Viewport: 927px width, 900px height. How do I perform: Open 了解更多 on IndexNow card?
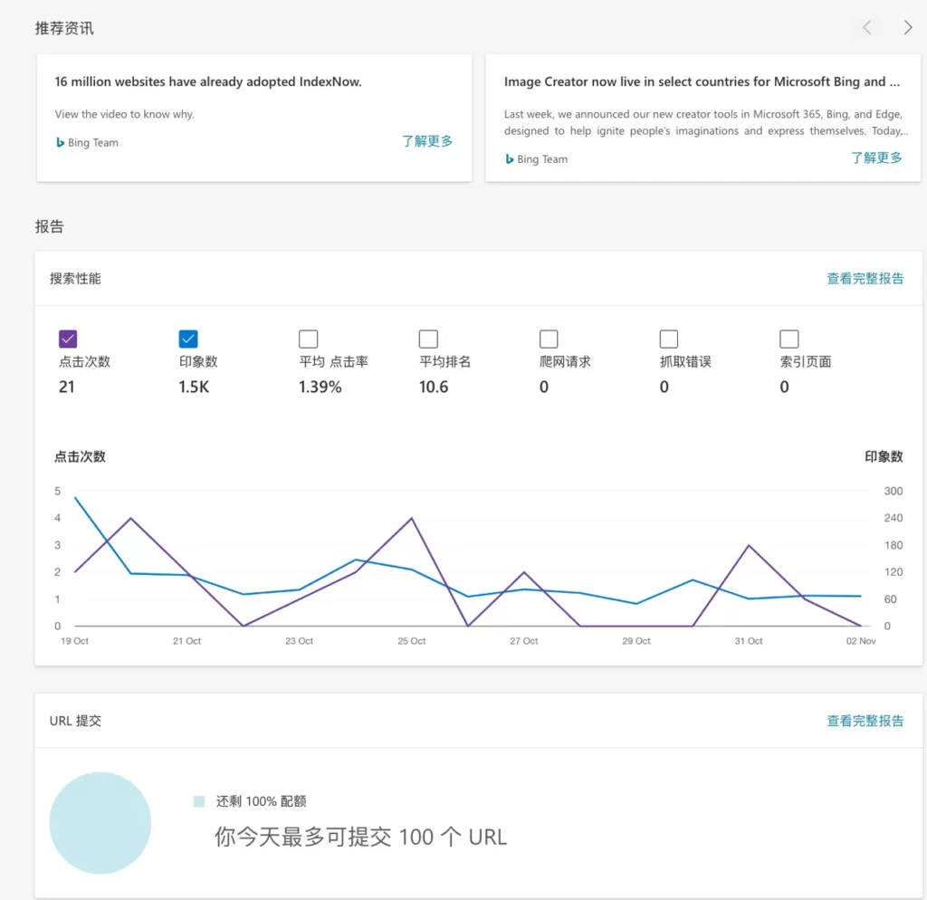click(x=427, y=140)
